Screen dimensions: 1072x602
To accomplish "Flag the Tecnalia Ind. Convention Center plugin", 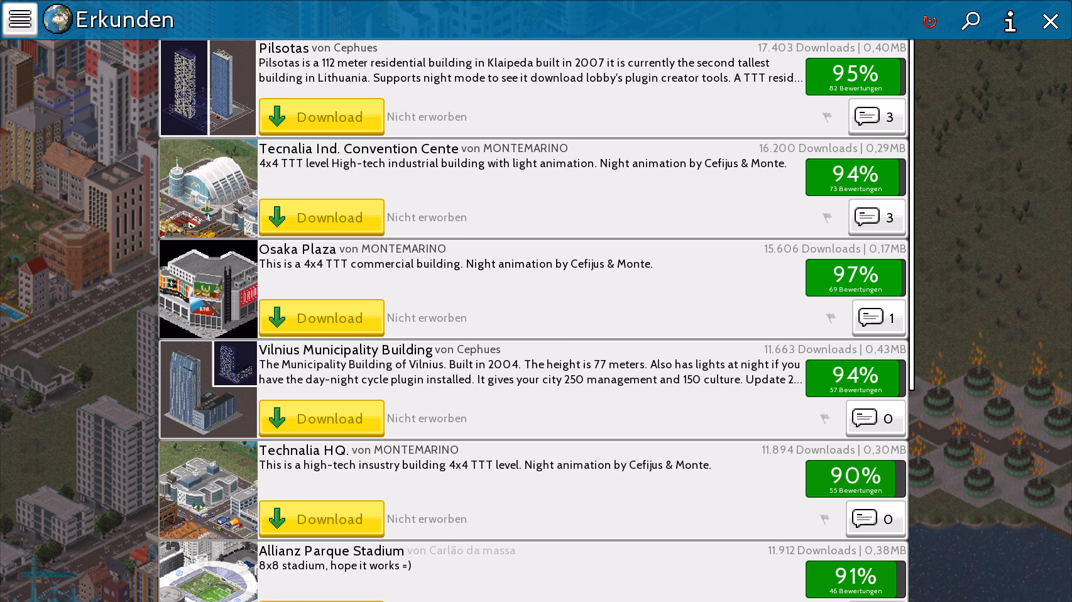I will pyautogui.click(x=827, y=217).
